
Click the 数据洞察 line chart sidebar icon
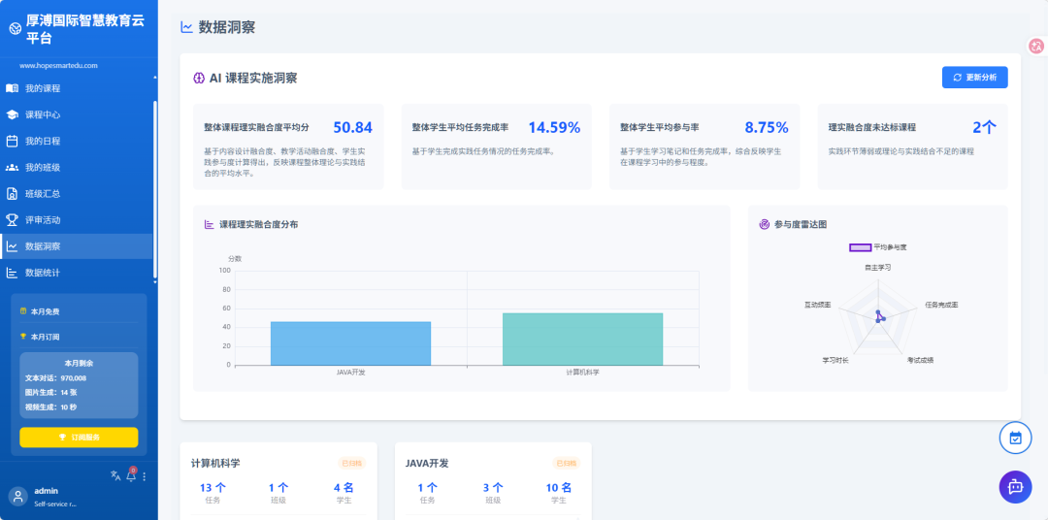12,246
